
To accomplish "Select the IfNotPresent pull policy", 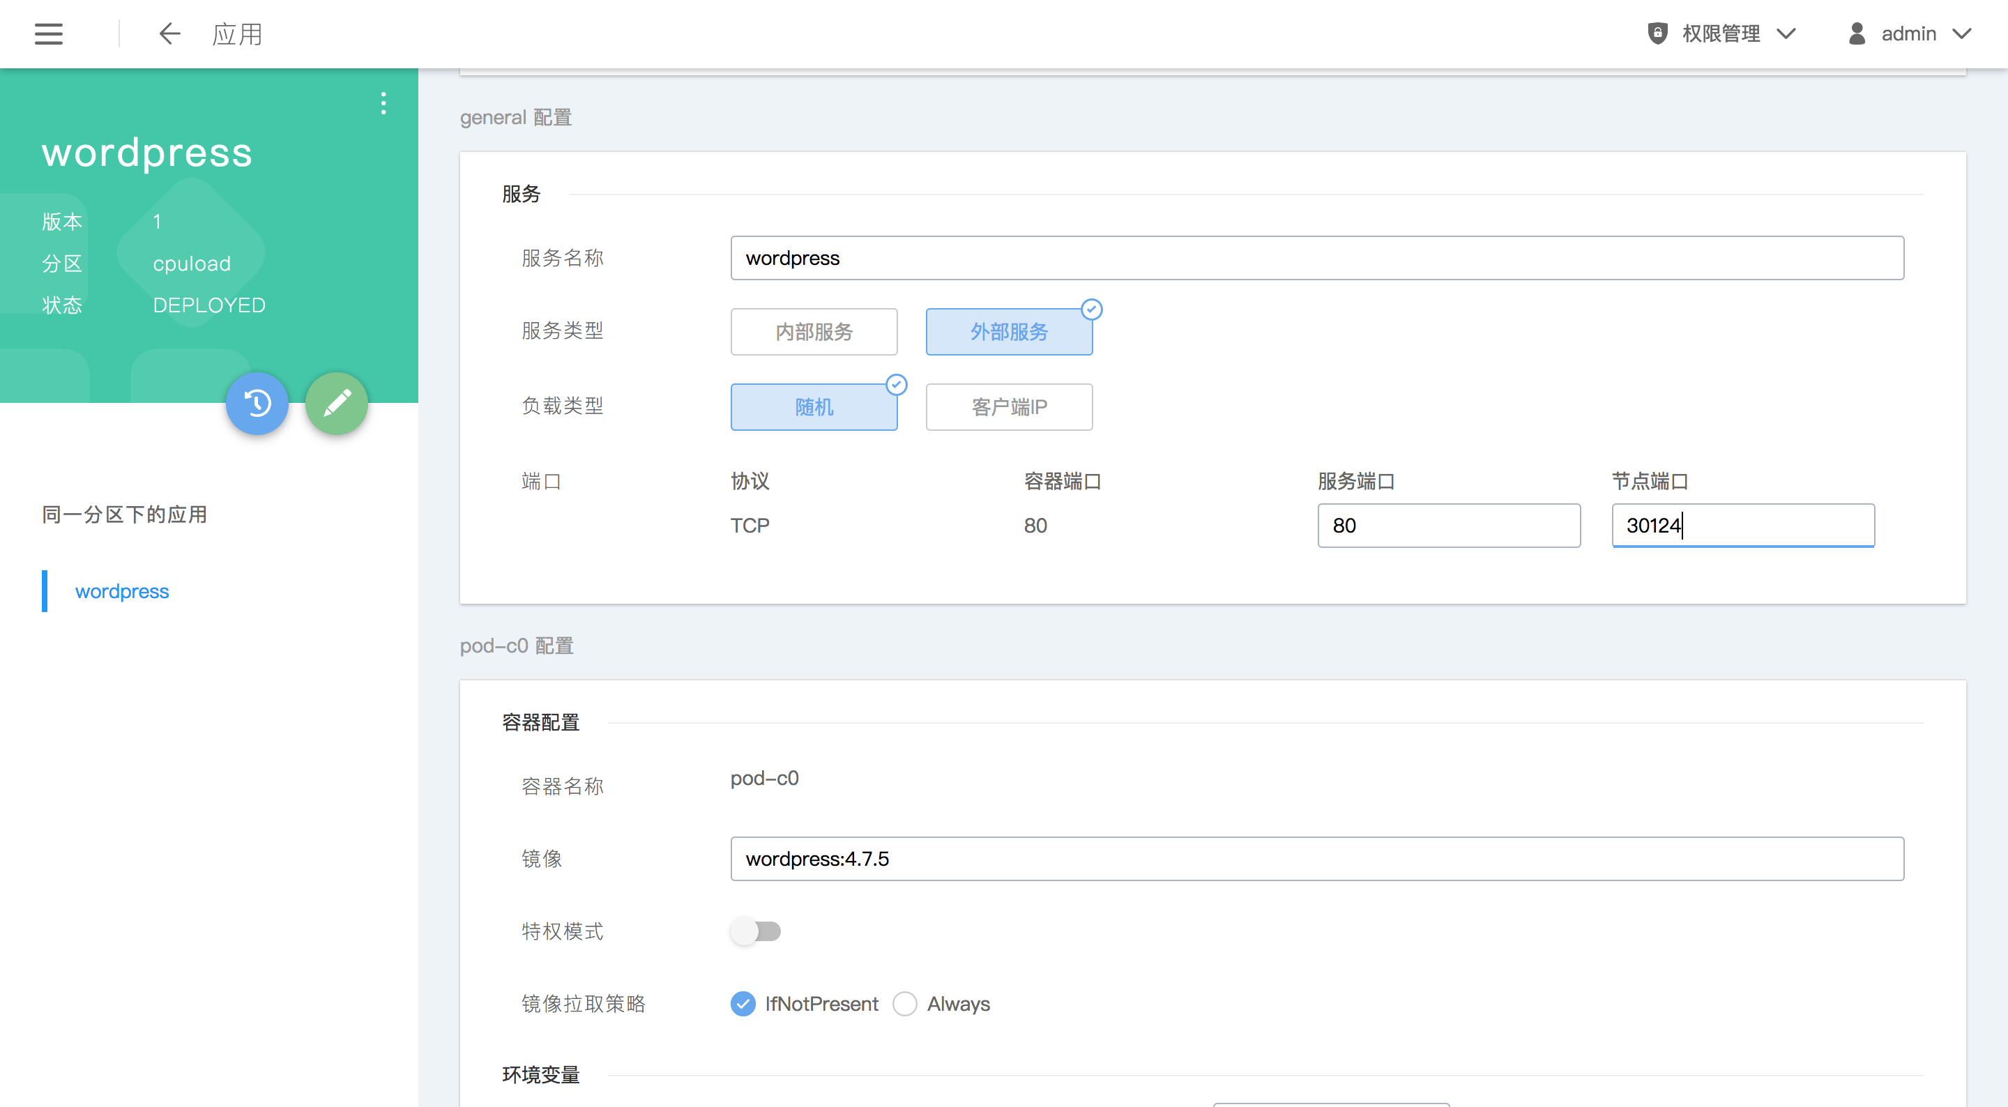I will coord(743,1003).
